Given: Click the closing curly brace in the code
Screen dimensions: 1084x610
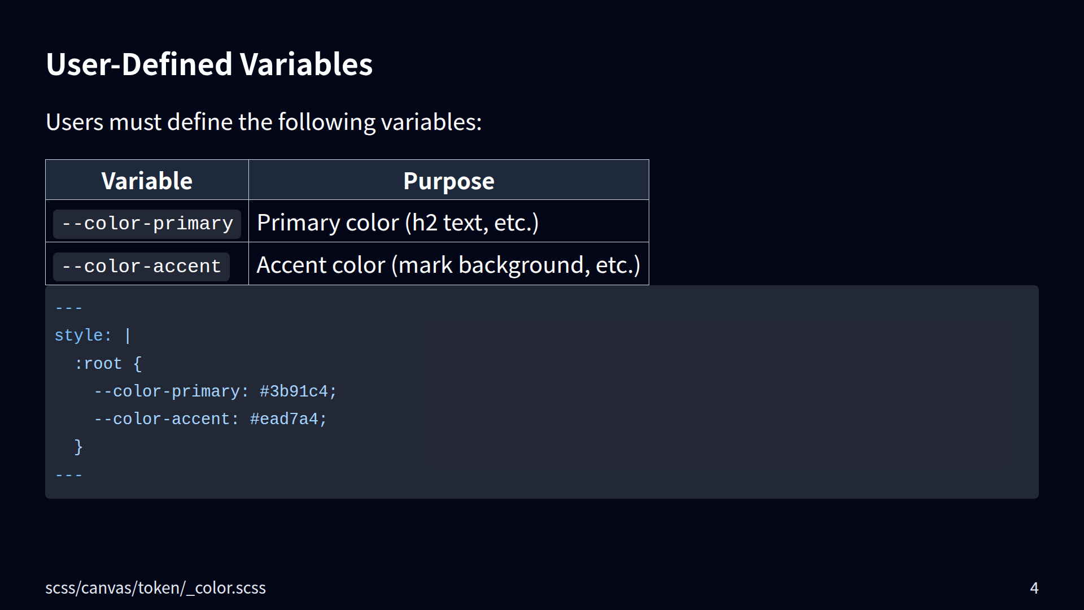Looking at the screenshot, I should coord(78,447).
